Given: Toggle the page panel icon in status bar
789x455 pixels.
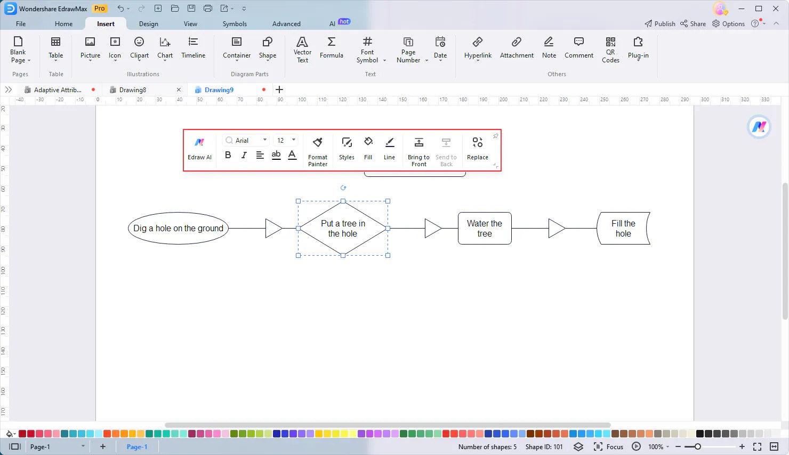Looking at the screenshot, I should click(15, 446).
